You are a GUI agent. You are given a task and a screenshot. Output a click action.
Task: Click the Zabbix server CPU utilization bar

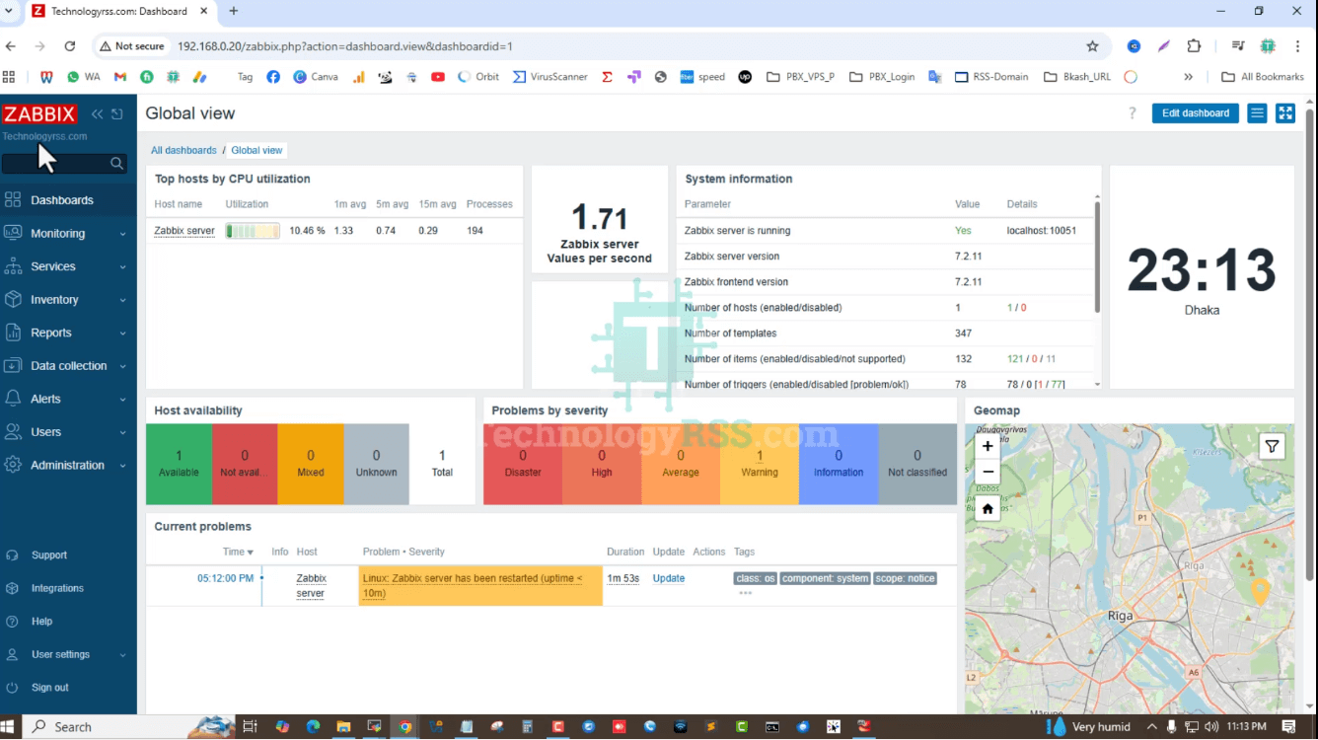254,230
